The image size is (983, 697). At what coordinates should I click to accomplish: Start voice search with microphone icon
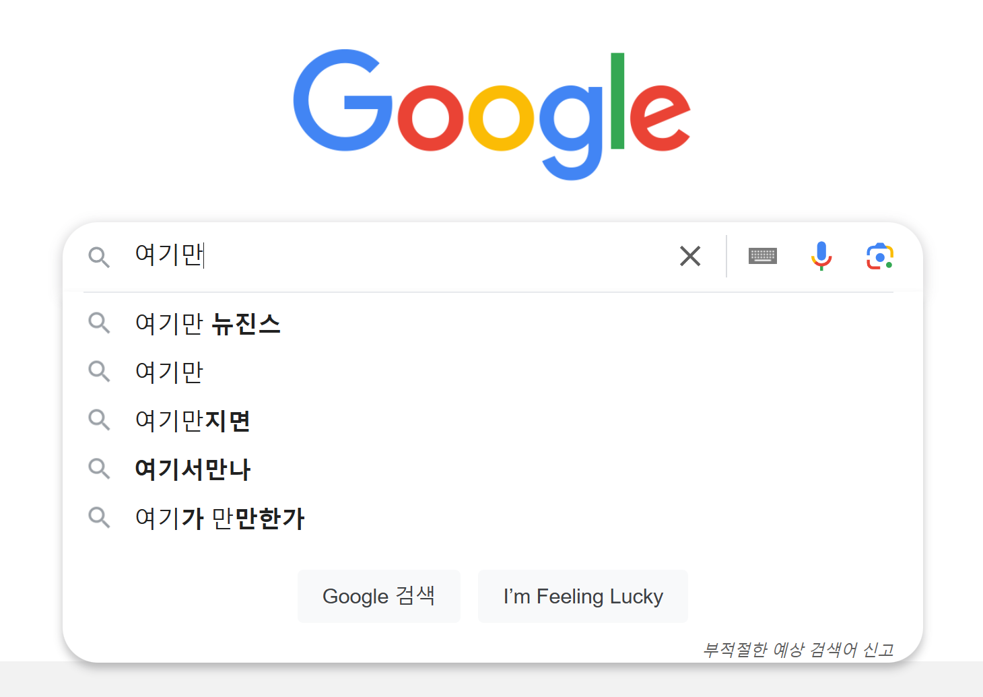click(x=821, y=256)
